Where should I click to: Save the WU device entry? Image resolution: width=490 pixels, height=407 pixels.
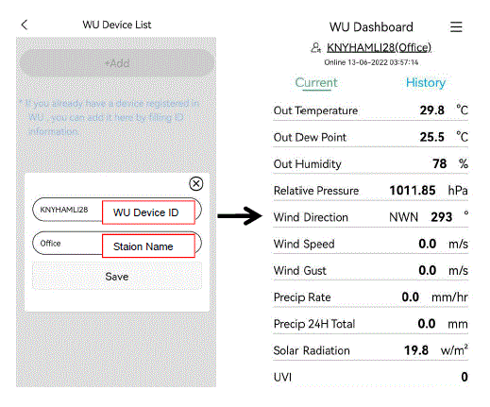117,277
